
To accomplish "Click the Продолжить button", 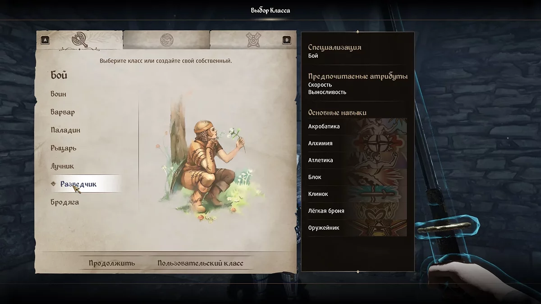I will pyautogui.click(x=112, y=263).
